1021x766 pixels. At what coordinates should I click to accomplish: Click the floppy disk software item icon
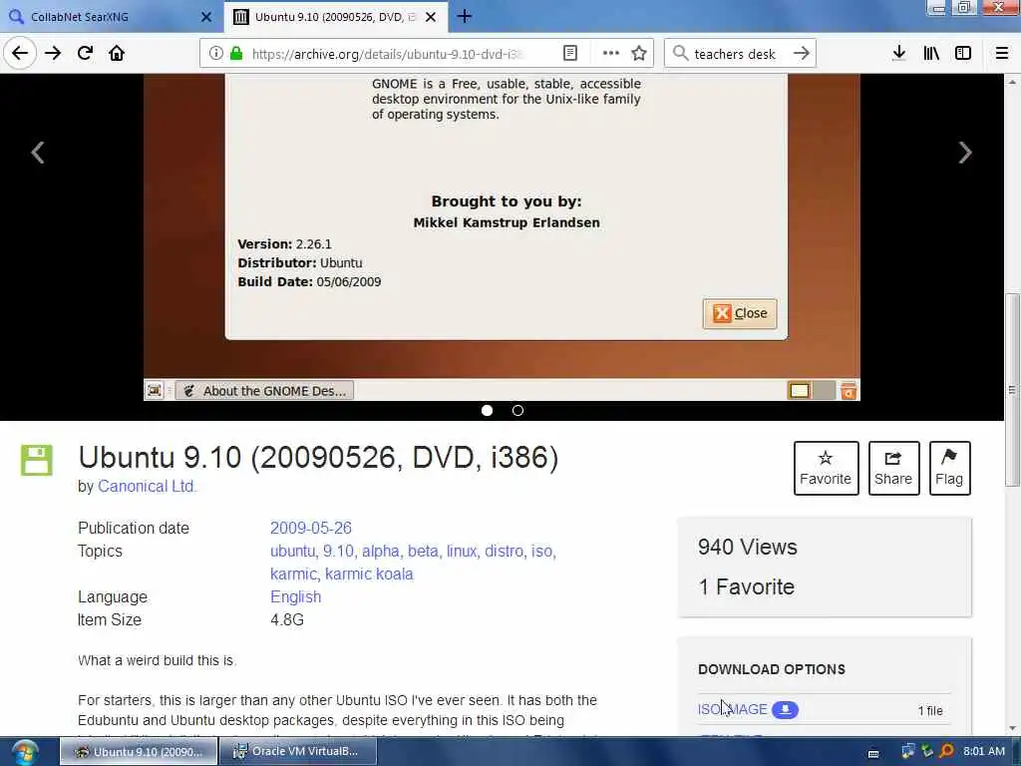click(x=37, y=460)
